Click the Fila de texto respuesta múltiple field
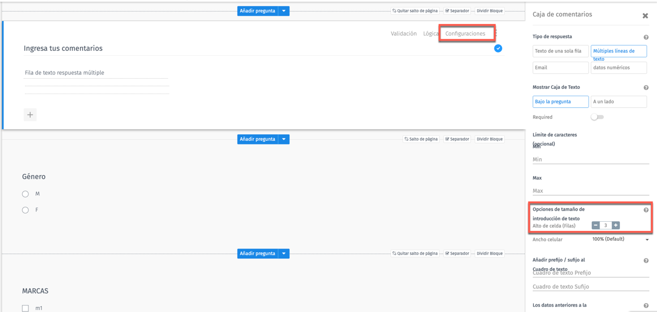This screenshot has width=657, height=312. coord(96,73)
